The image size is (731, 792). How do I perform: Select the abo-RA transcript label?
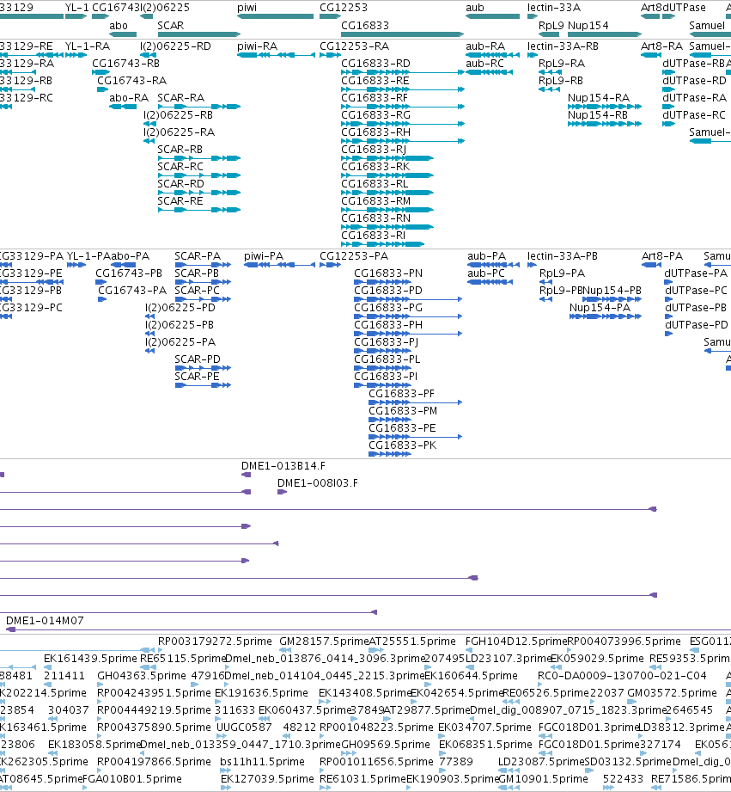click(129, 98)
